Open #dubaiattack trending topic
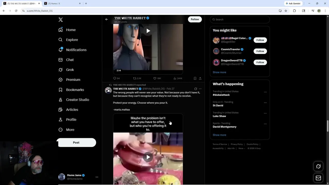329x185 pixels. click(x=221, y=95)
